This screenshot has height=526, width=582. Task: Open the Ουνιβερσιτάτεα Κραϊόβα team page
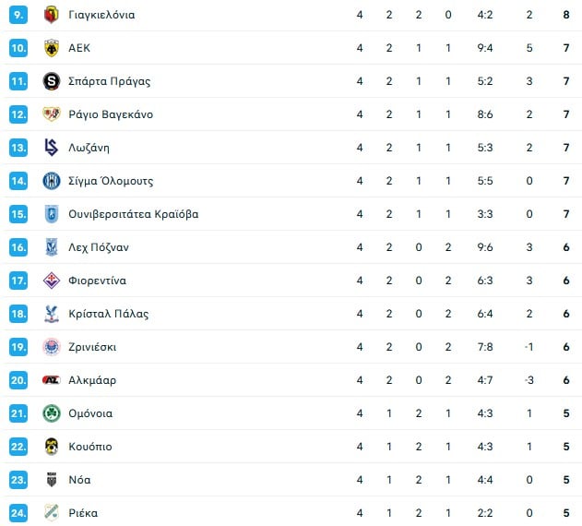tap(133, 214)
